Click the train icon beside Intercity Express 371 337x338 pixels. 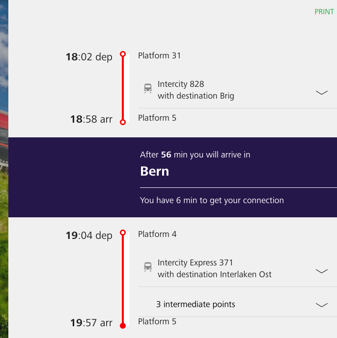click(148, 267)
